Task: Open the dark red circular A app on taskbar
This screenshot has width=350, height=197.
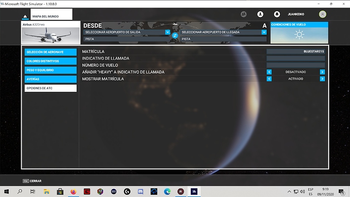Action: [181, 191]
